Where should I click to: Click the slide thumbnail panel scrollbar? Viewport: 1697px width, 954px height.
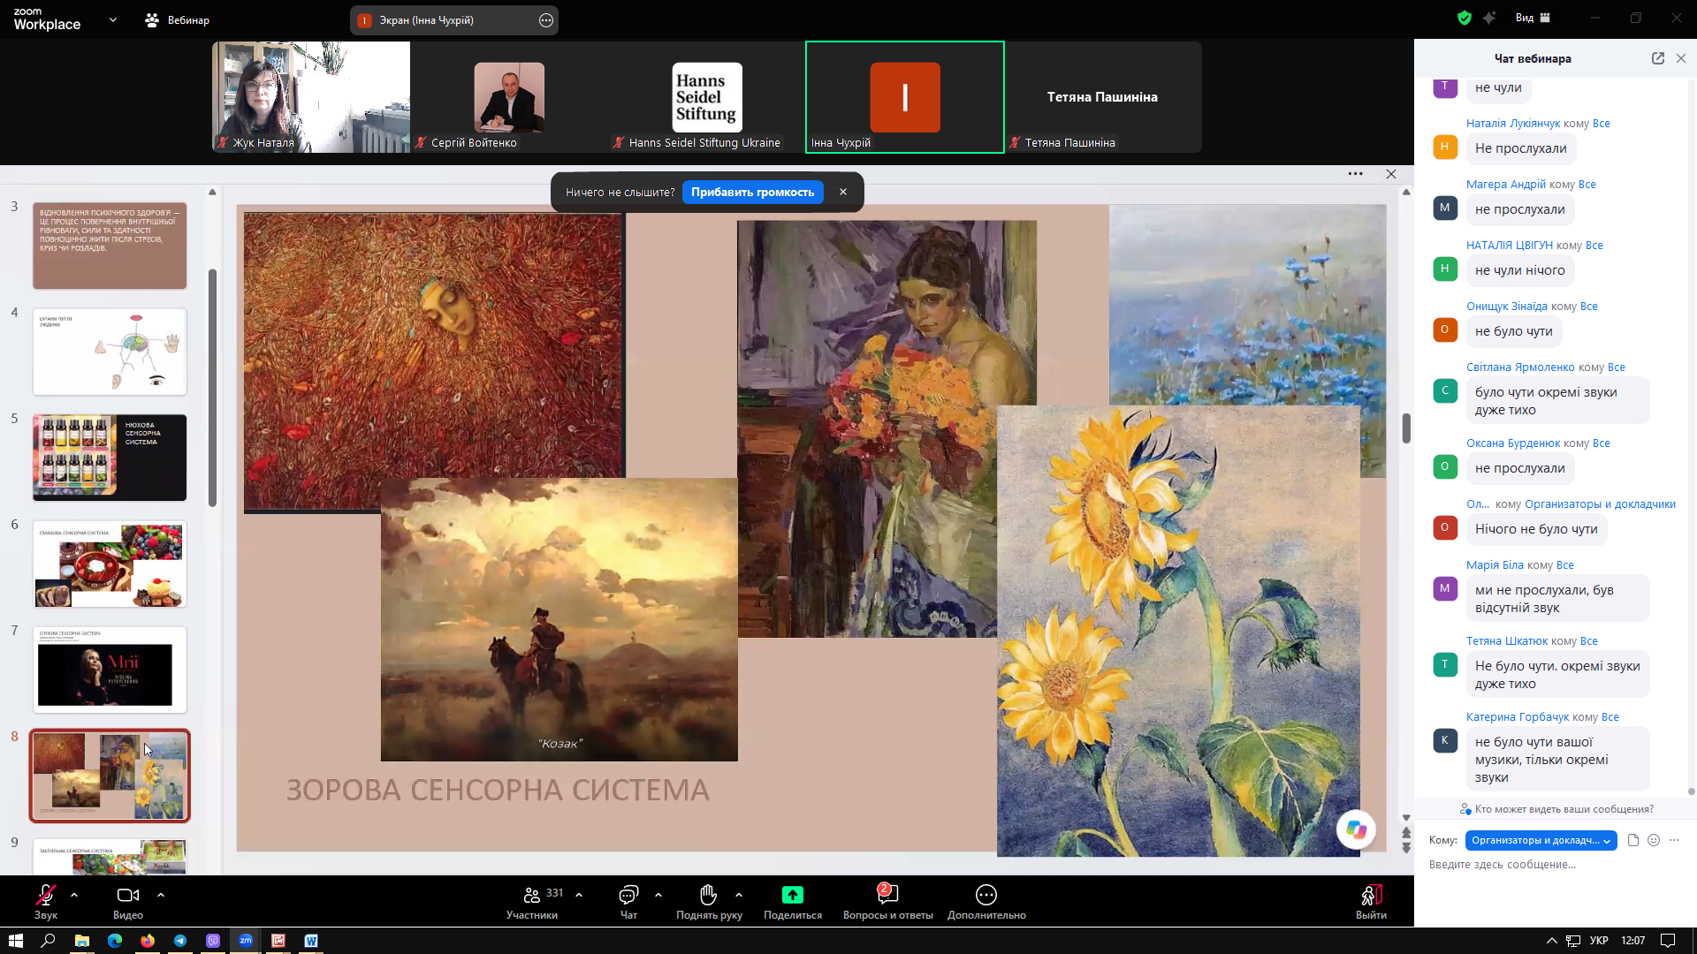(212, 389)
